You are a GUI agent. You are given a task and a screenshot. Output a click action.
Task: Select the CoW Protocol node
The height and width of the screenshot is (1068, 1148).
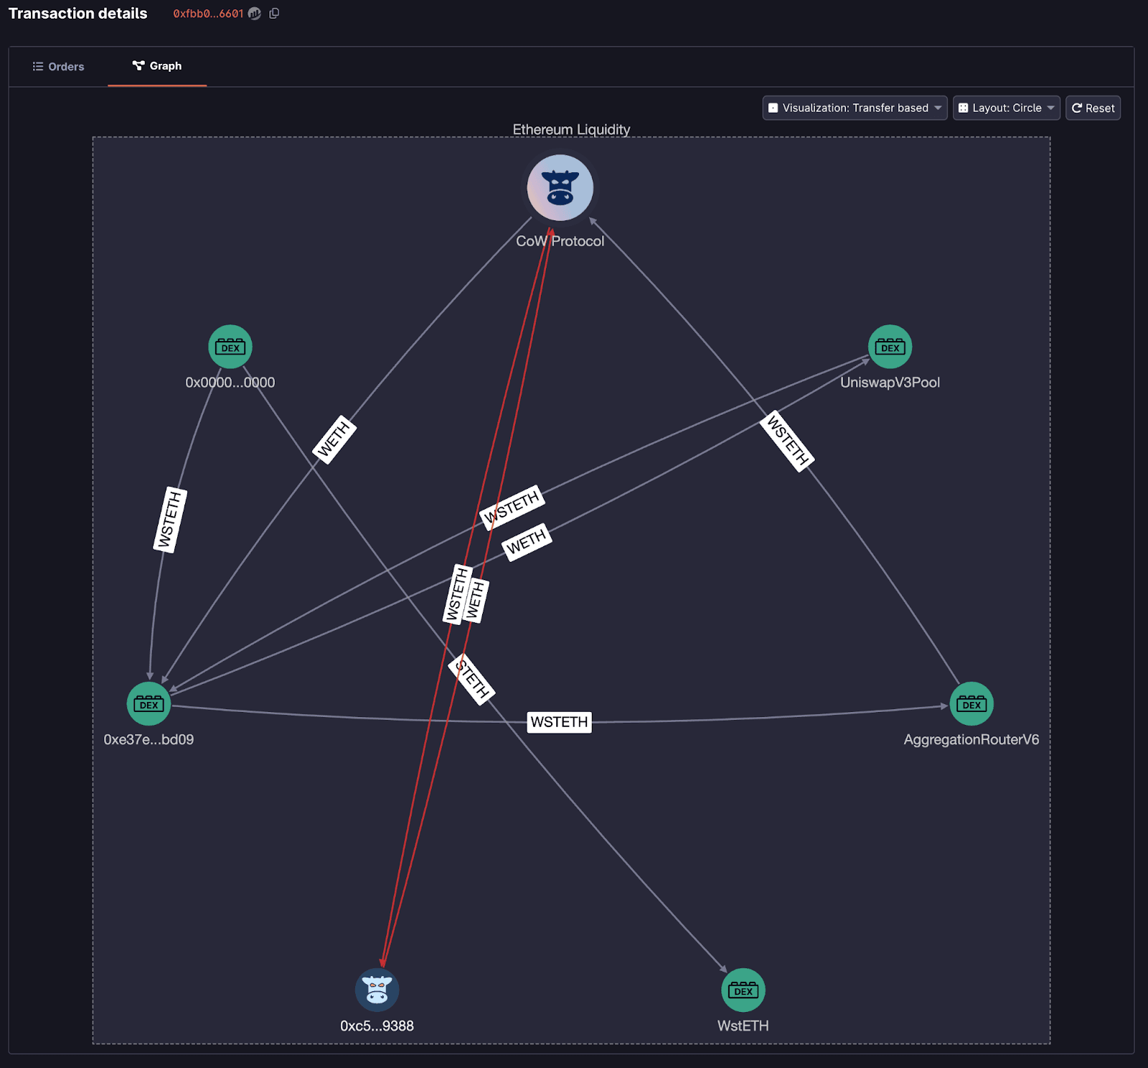(560, 187)
